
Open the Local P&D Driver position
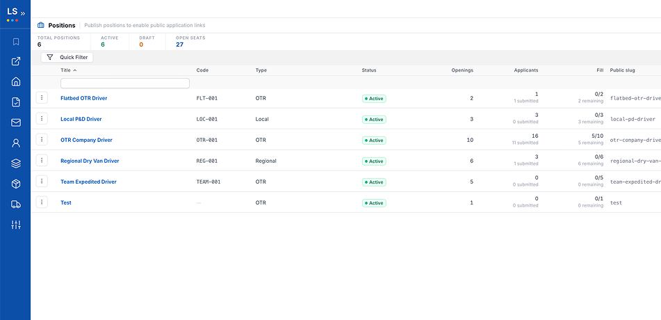click(x=81, y=119)
